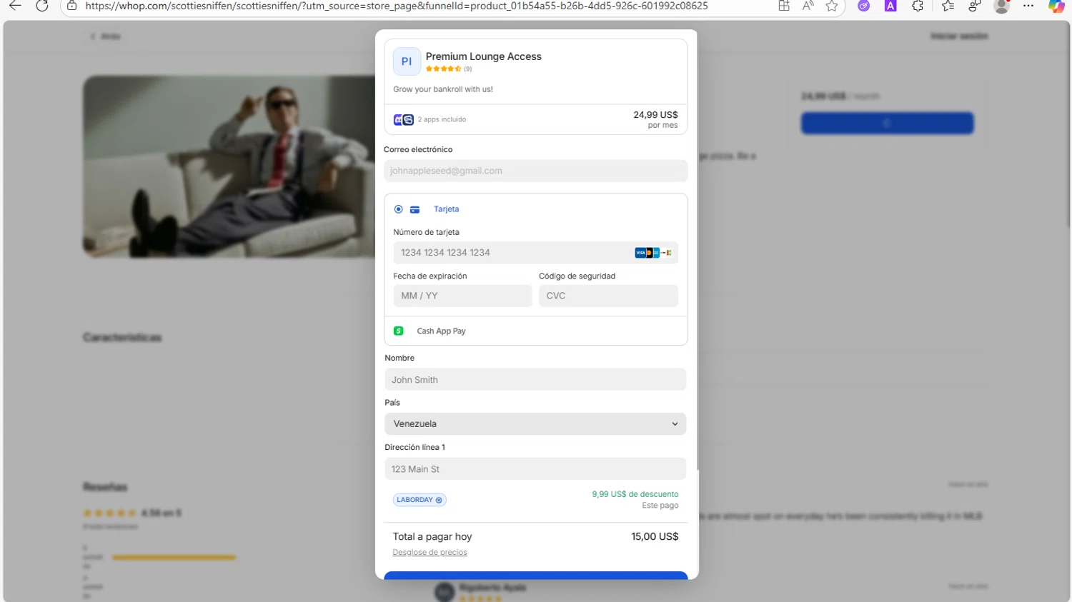The height and width of the screenshot is (602, 1072).
Task: Click the 15,00 US$ total amount
Action: [x=655, y=536]
